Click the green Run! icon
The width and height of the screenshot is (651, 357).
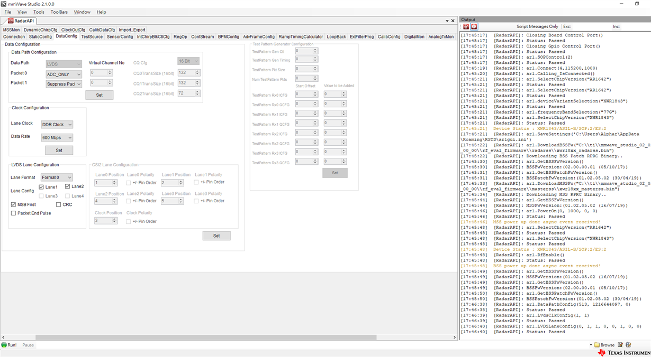pos(5,345)
